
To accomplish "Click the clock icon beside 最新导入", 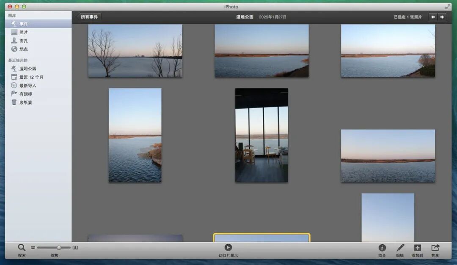I will [x=14, y=85].
